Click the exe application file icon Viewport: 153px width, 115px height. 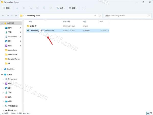(x=28, y=30)
